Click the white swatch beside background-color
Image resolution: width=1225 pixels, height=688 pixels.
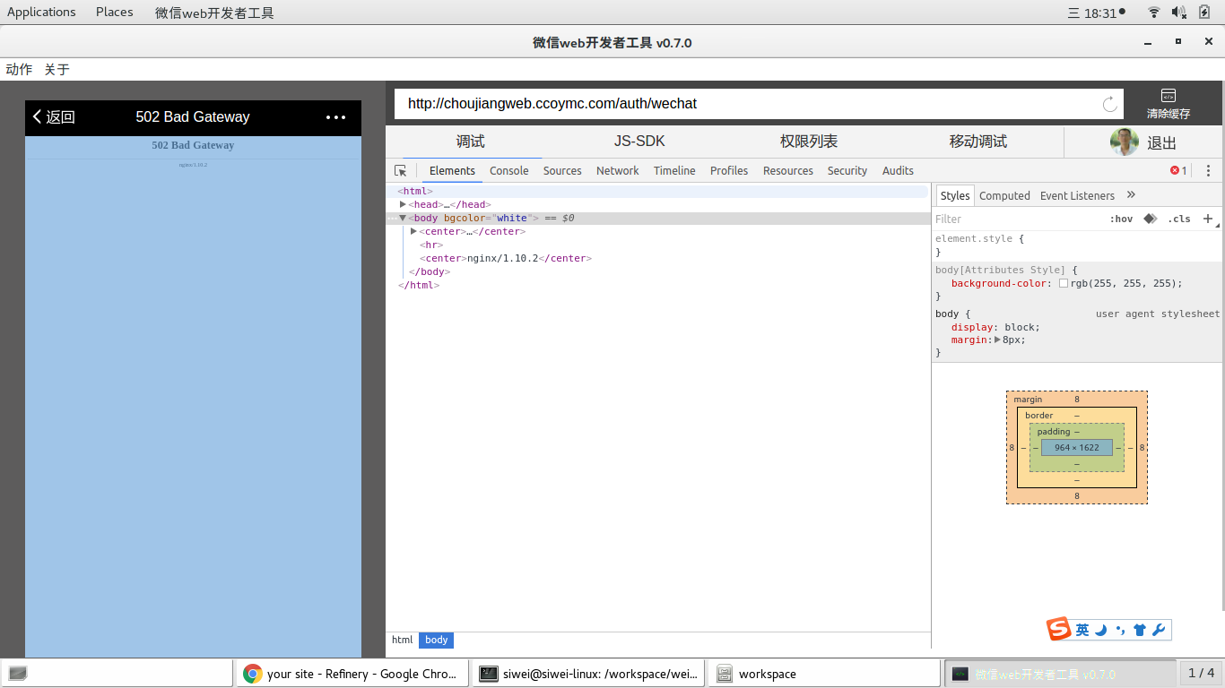tap(1063, 283)
